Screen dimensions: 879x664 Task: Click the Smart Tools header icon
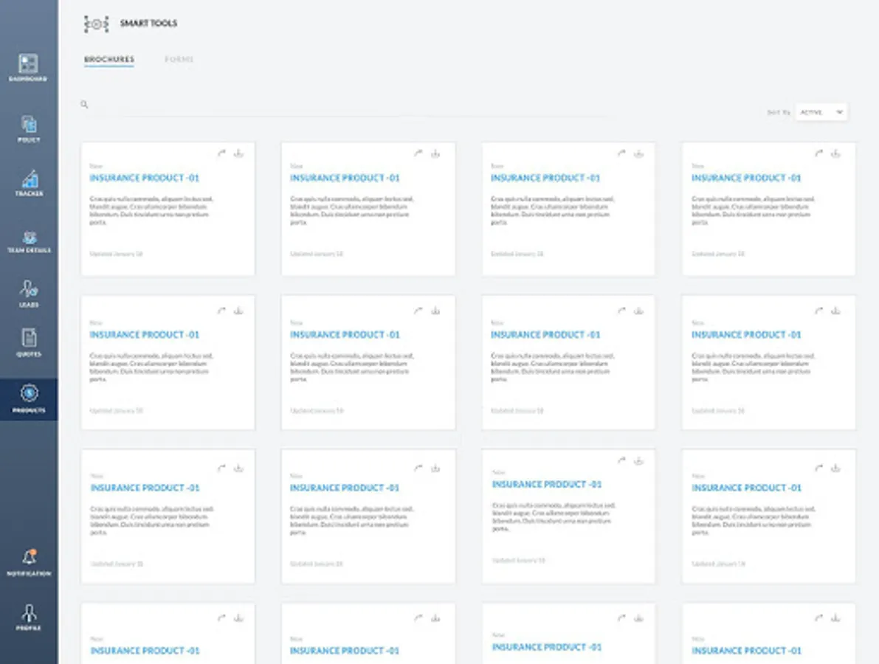96,24
